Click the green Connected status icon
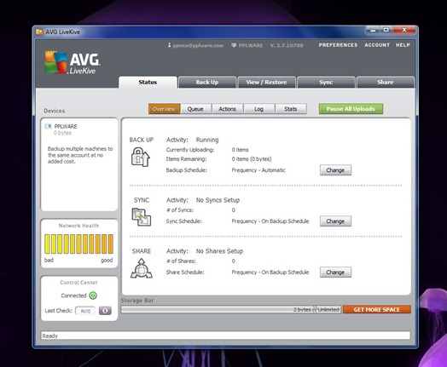The image size is (447, 367). (93, 295)
